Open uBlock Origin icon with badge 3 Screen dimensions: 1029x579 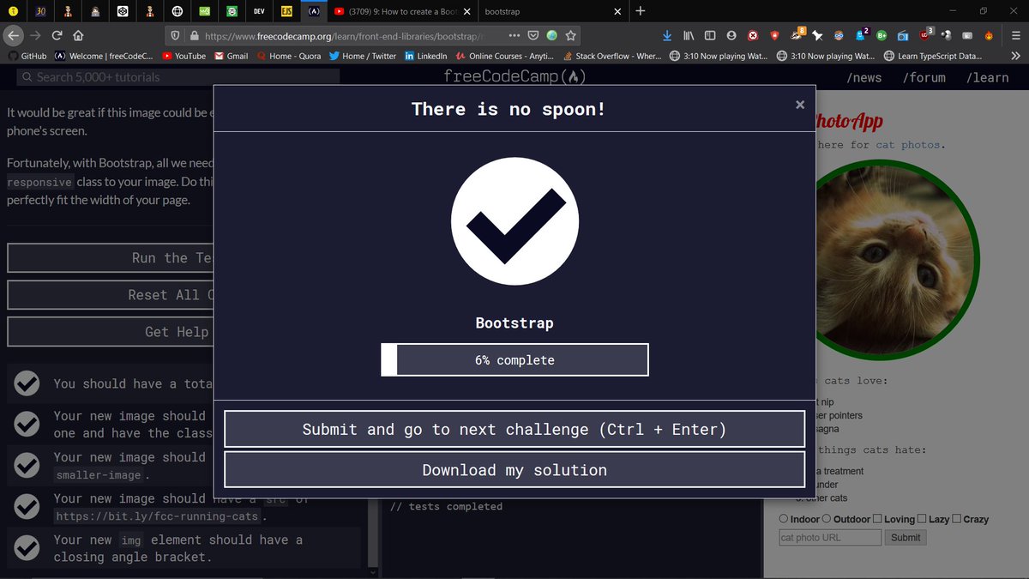925,35
